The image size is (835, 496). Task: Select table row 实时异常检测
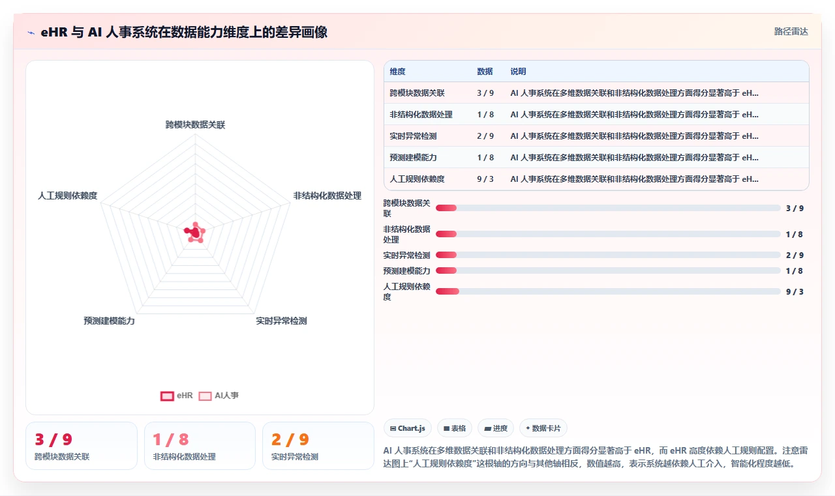tap(596, 136)
